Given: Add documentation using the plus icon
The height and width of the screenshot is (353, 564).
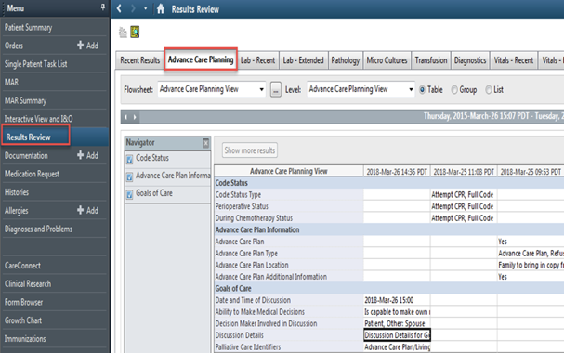Looking at the screenshot, I should [x=80, y=155].
